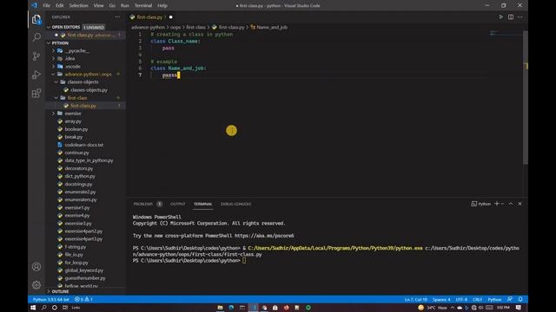Open the View menu

pyautogui.click(x=98, y=6)
